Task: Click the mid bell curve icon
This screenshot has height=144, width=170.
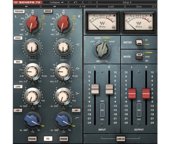Action: 78,69
